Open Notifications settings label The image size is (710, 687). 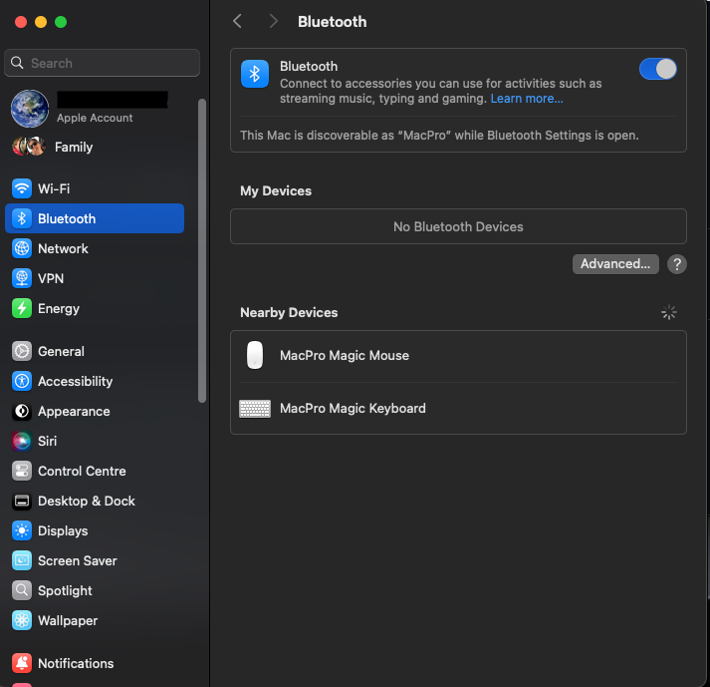(76, 663)
